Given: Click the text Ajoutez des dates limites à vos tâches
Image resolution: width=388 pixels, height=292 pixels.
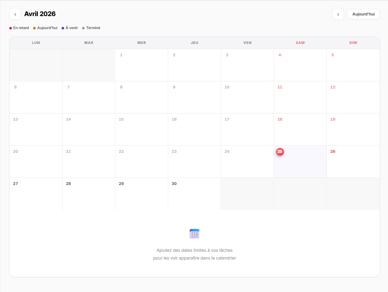Looking at the screenshot, I should (194, 250).
